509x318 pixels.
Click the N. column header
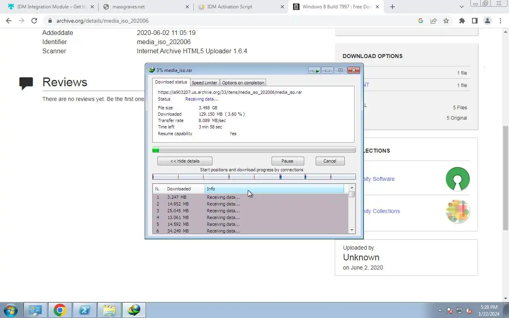tap(159, 189)
